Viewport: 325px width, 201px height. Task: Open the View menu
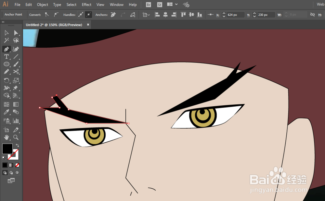point(100,5)
